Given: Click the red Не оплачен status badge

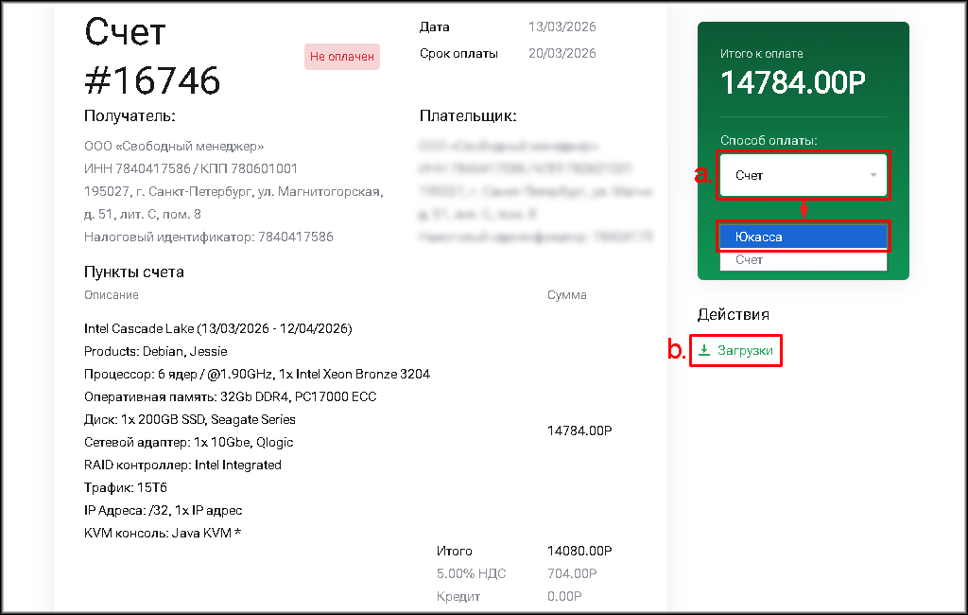Looking at the screenshot, I should point(342,57).
